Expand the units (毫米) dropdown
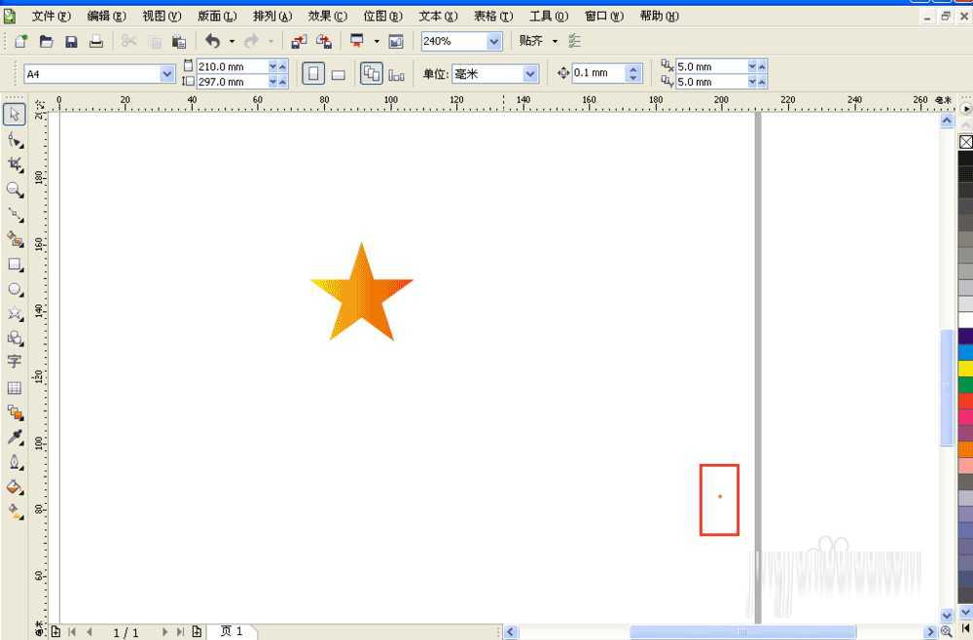 point(530,74)
